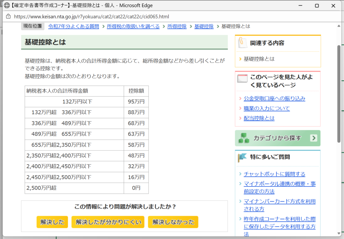The width and height of the screenshot is (344, 239).
Task: Choose the 解決しなかった feedback button
Action: tap(173, 222)
